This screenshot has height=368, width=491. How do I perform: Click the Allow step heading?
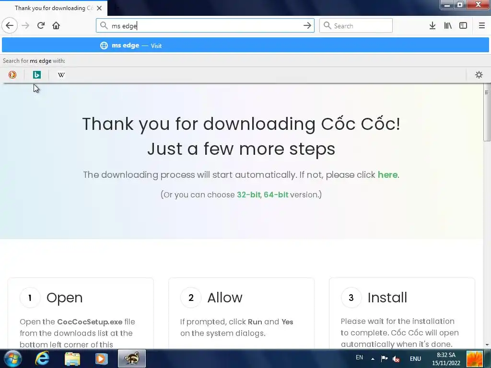[x=225, y=298]
